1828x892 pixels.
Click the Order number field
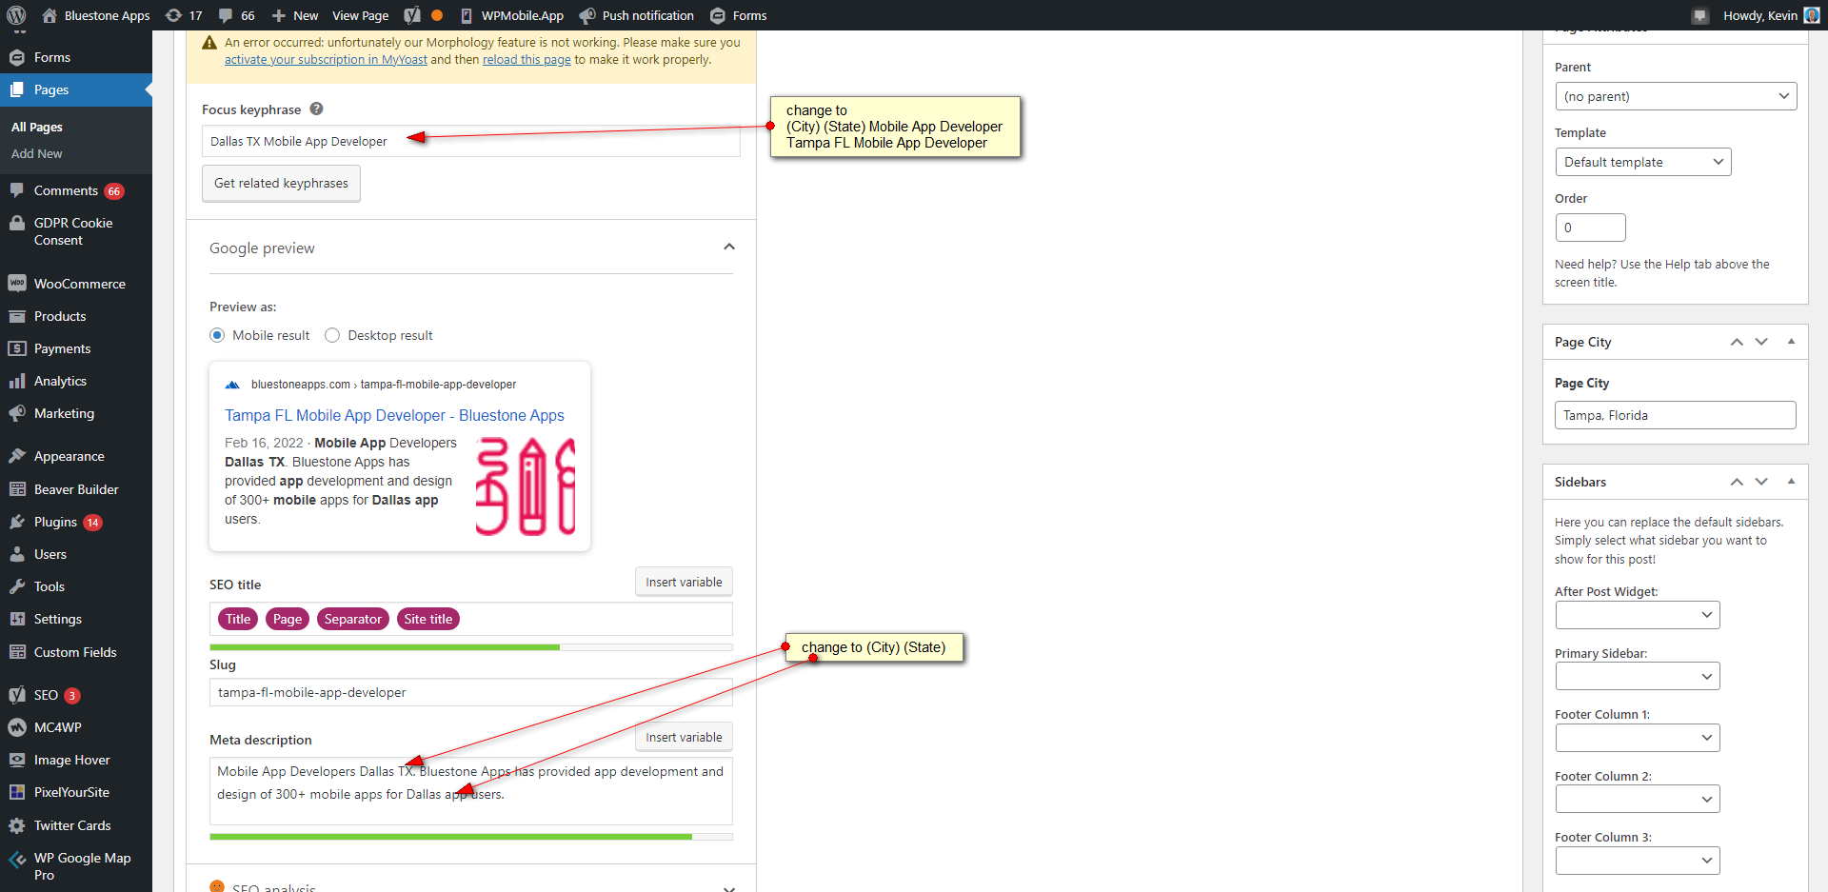pyautogui.click(x=1590, y=228)
